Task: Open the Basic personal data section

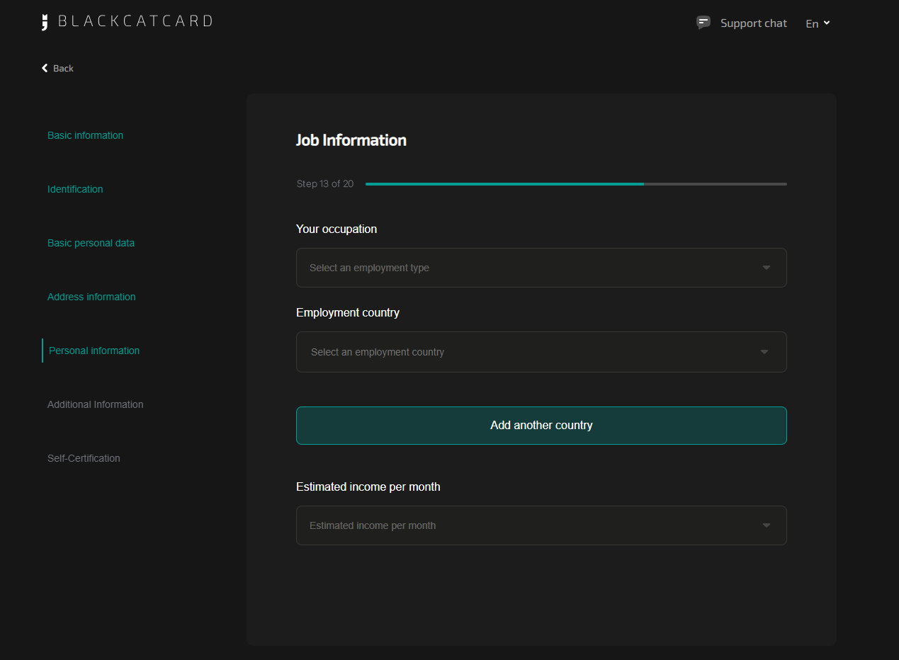Action: (x=91, y=243)
